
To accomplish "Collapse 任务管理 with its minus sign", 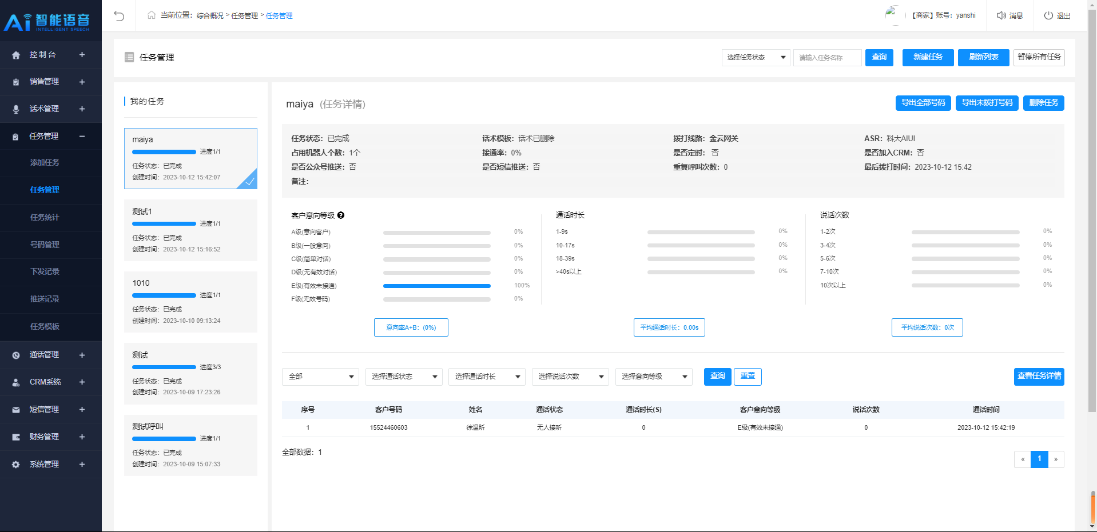I will tap(82, 137).
